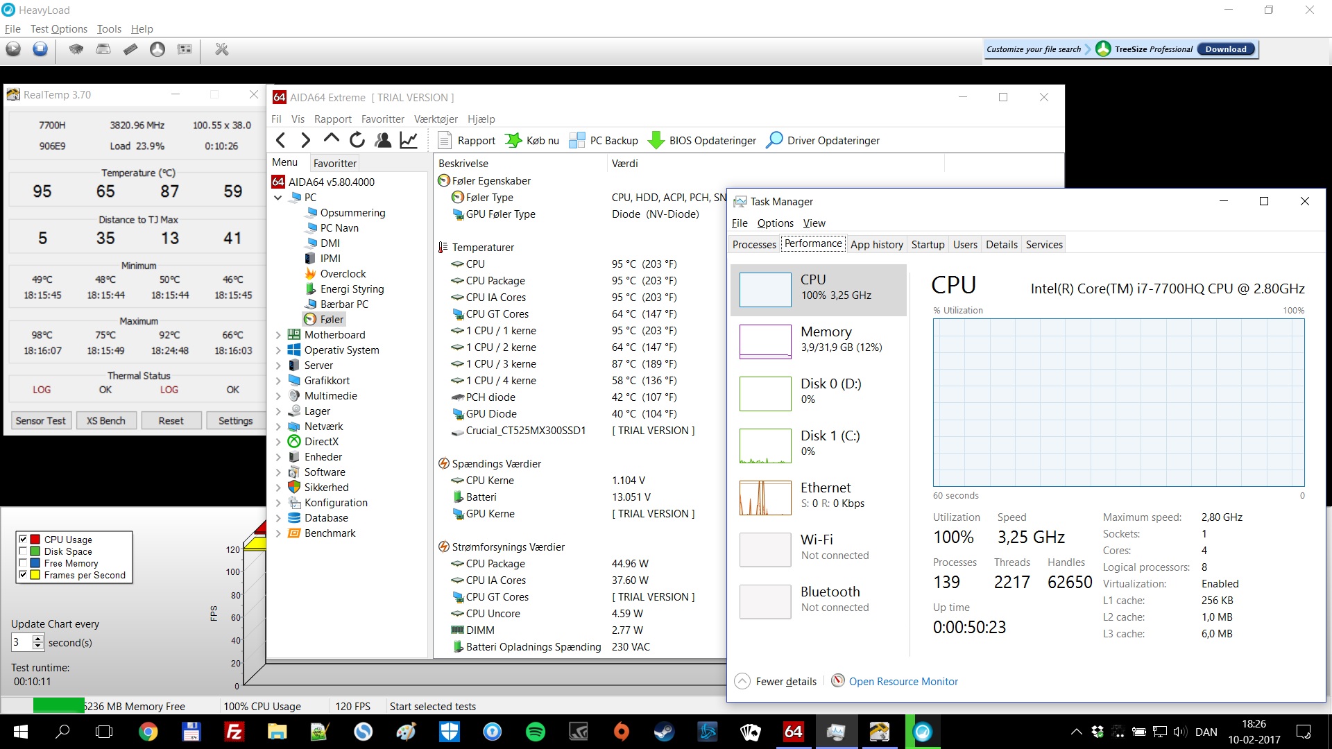Expand Grafikkort tree node

click(x=278, y=381)
